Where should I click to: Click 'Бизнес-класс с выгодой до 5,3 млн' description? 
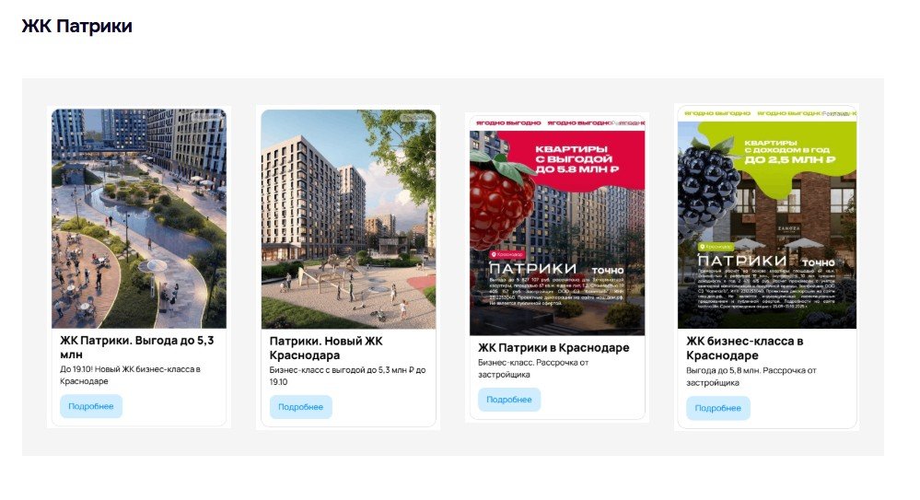347,376
